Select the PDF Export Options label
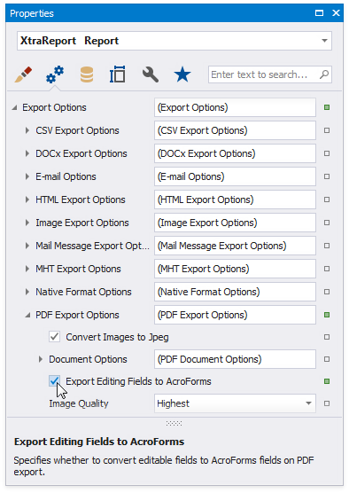 [x=77, y=315]
